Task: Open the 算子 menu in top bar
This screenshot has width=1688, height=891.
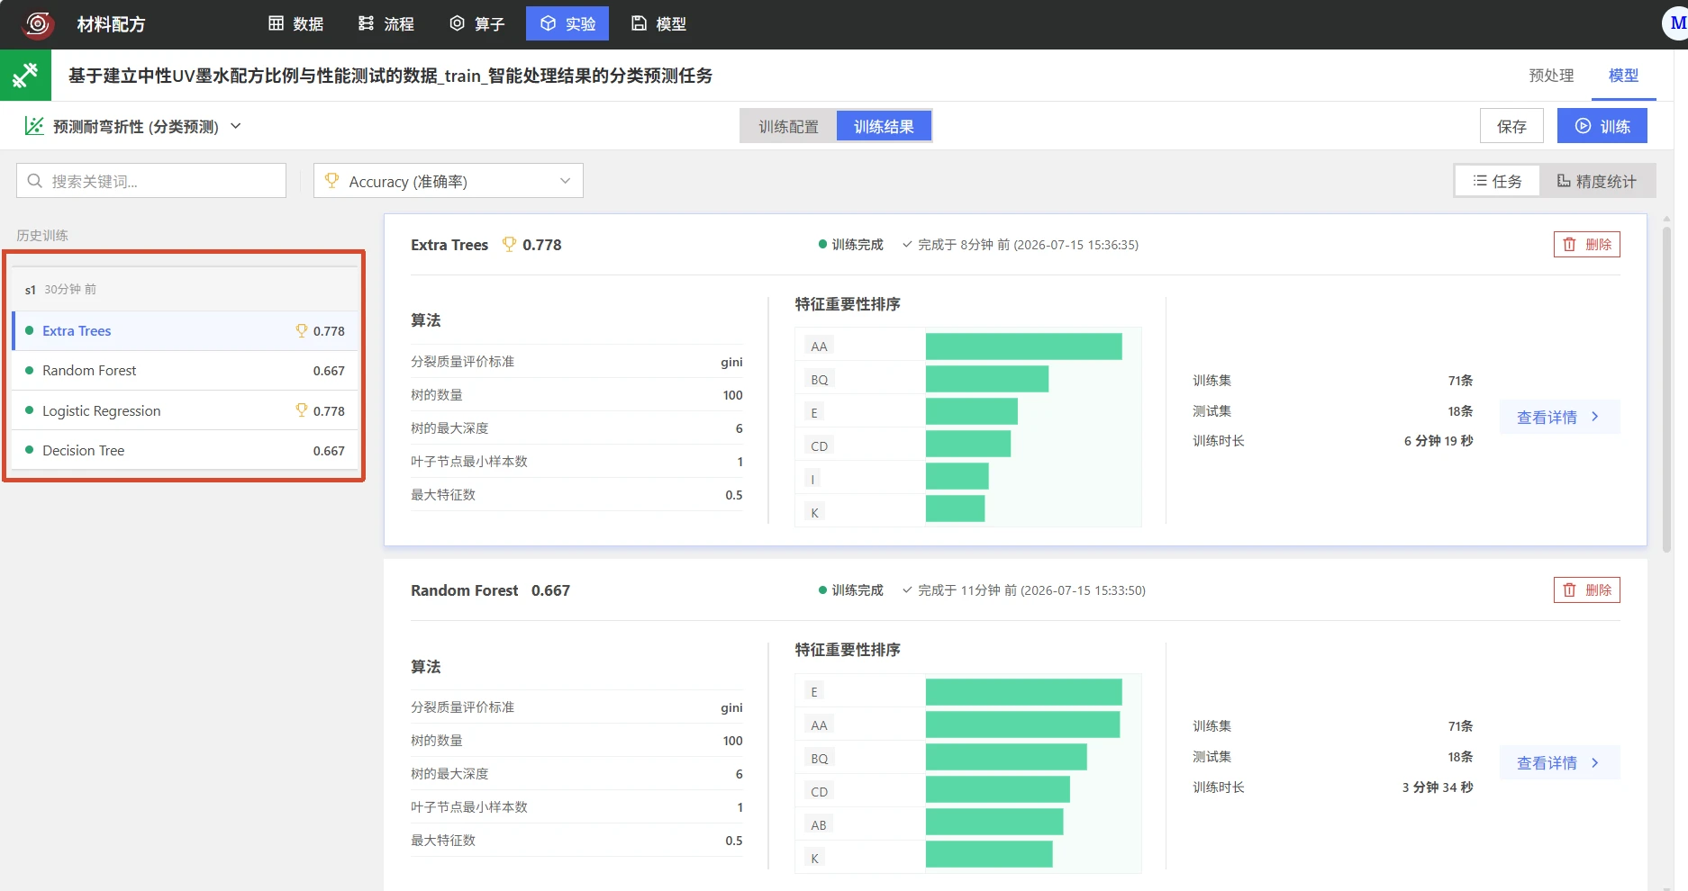Action: 476,23
